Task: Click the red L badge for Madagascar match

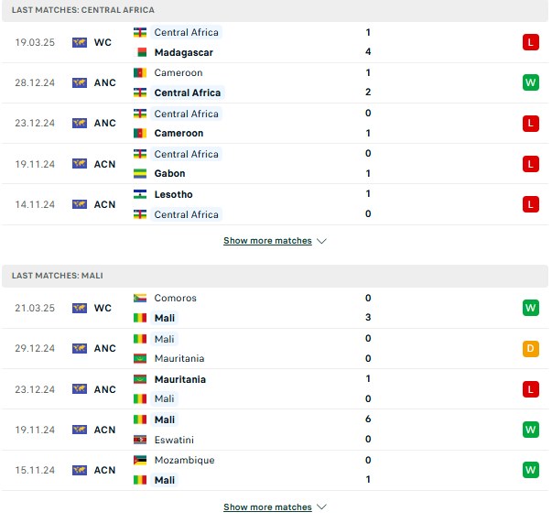Action: (533, 42)
